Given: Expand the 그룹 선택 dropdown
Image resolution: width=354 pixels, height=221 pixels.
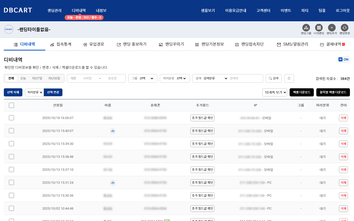Looking at the screenshot, I should pos(143,78).
